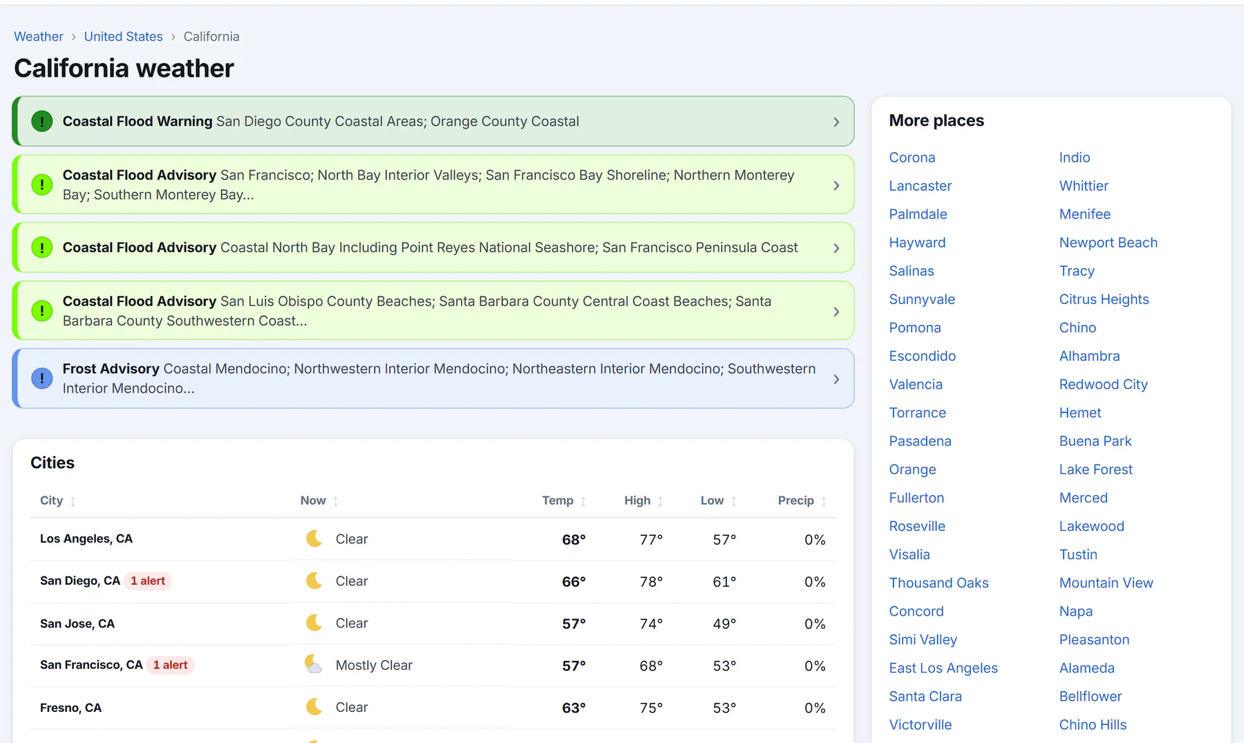Click Los Angeles current temperature 68°
Screen dimensions: 1244x743
(574, 539)
